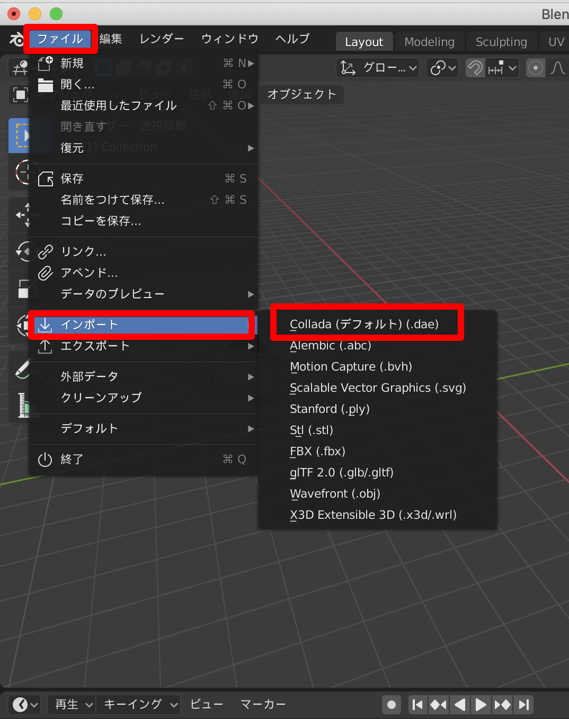Jump to the start frame
This screenshot has height=719, width=569.
pos(417,705)
